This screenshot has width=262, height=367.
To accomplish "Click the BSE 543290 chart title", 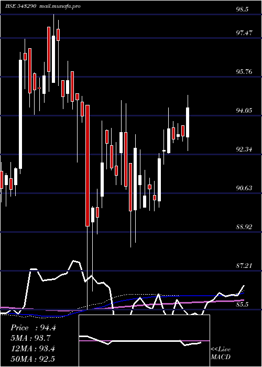I will 21,6.
